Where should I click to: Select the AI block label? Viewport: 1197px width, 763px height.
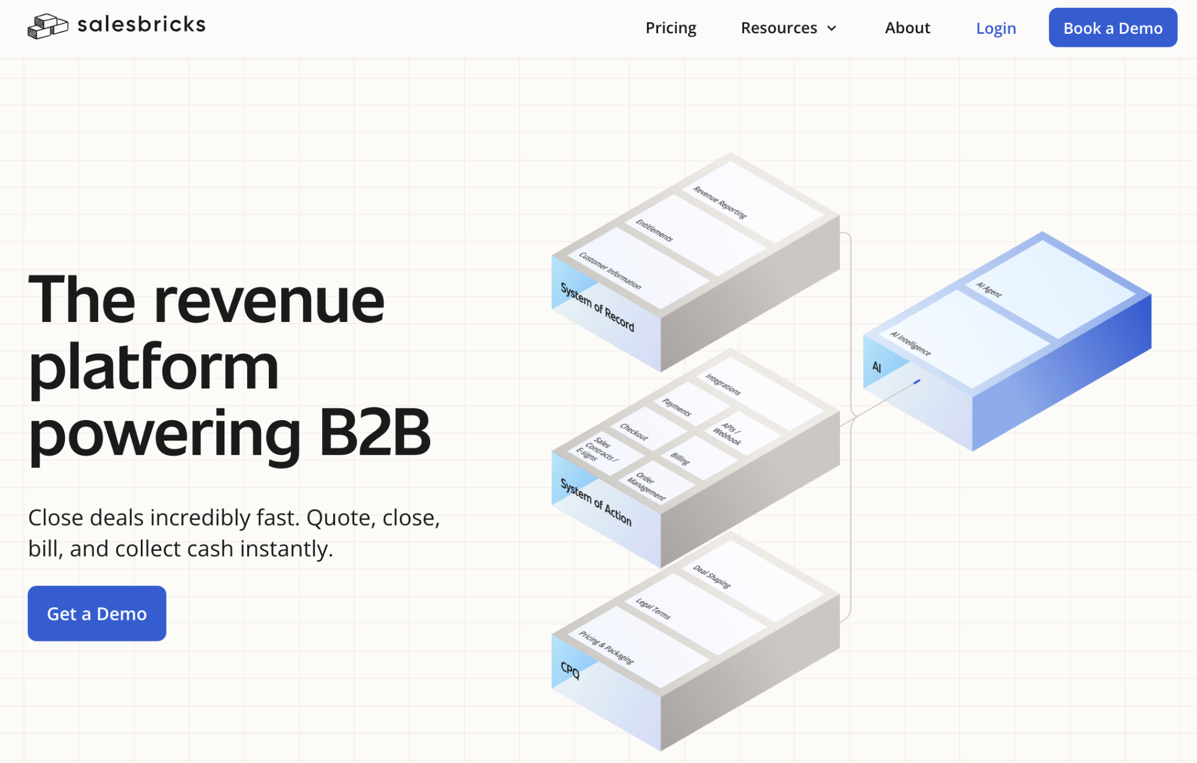876,367
